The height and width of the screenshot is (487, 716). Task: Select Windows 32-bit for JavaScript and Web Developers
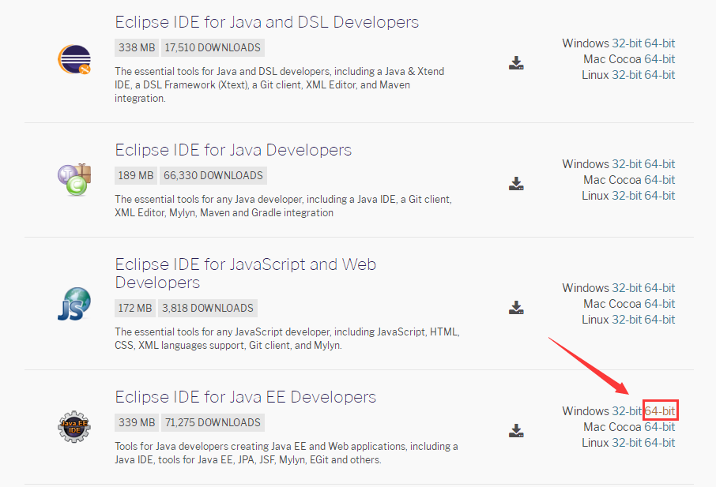[627, 288]
